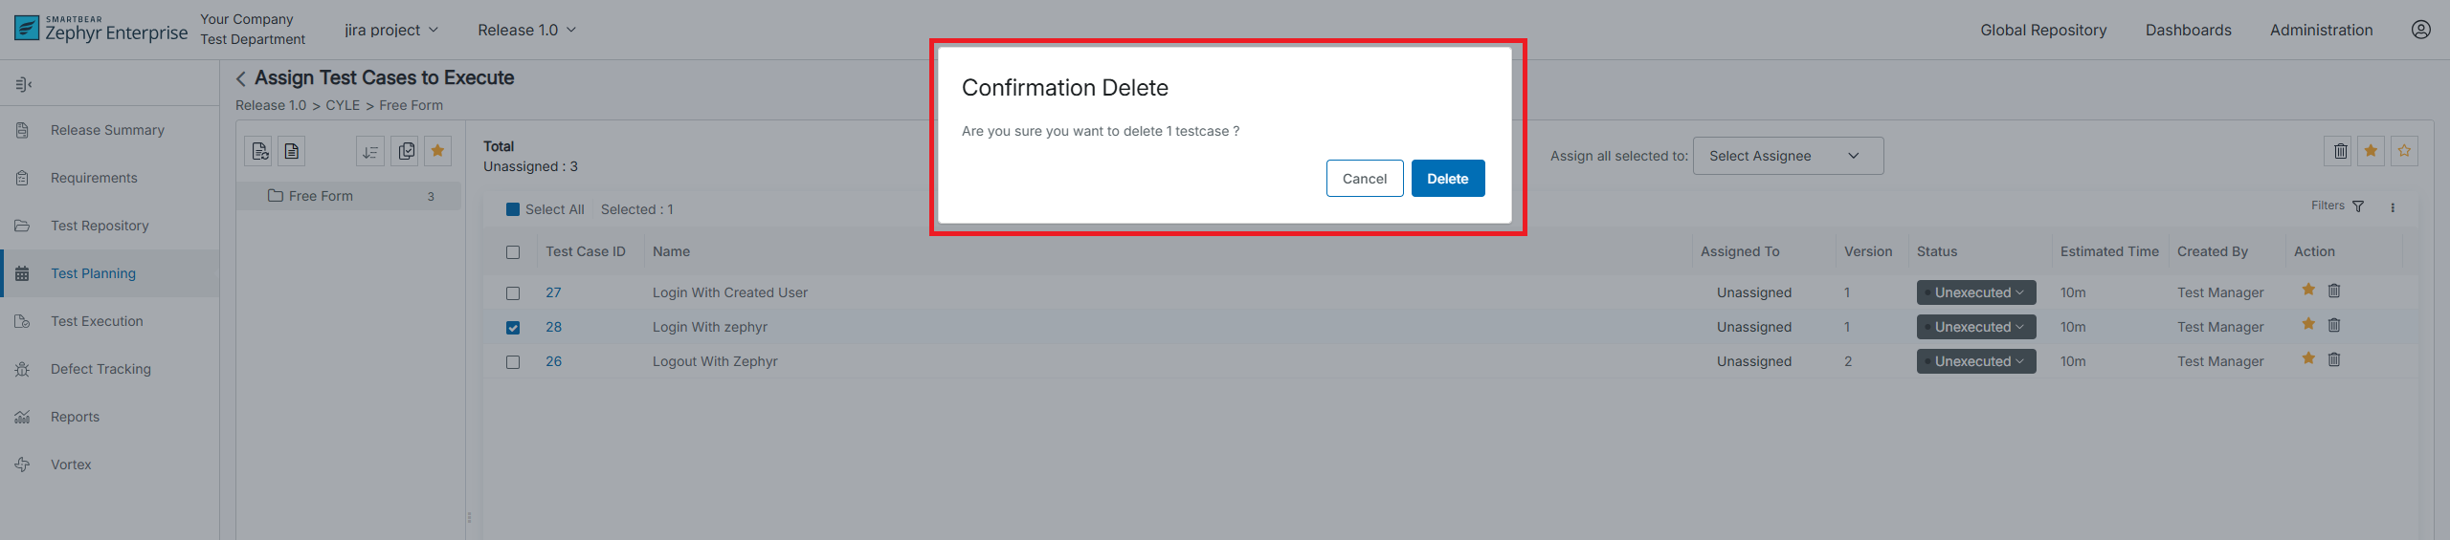2450x540 pixels.
Task: Confirm deletion with the Delete button
Action: coord(1447,179)
